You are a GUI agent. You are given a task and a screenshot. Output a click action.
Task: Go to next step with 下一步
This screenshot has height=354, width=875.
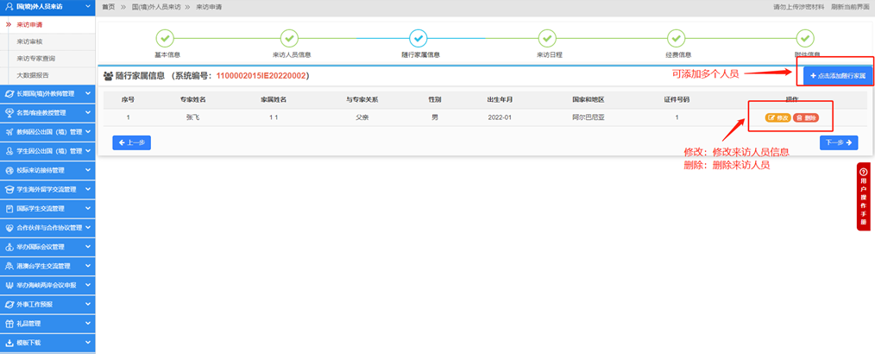[838, 142]
